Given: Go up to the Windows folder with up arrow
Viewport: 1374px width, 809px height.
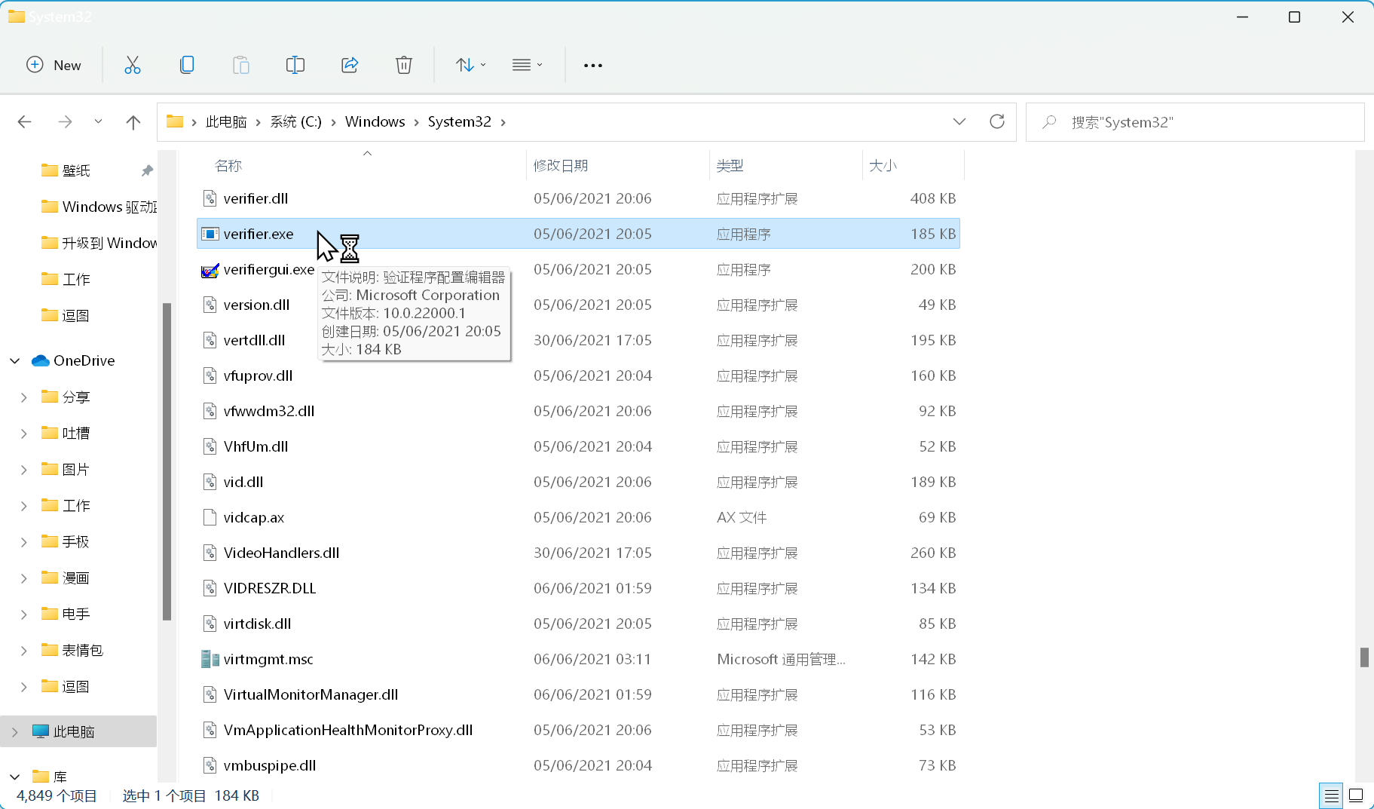Looking at the screenshot, I should coord(133,121).
